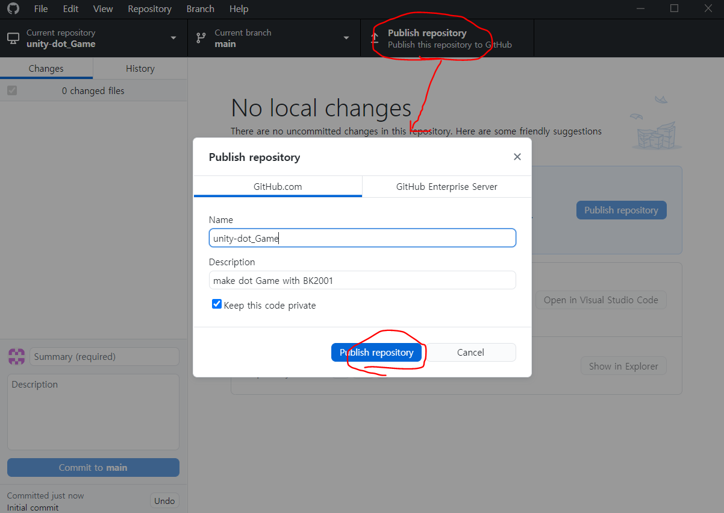Image resolution: width=724 pixels, height=513 pixels.
Task: Click Cancel in the publish dialog
Action: tap(470, 352)
